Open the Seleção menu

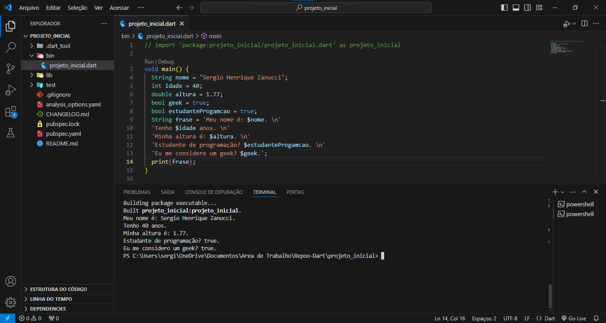coord(78,8)
